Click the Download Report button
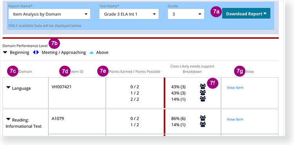The image size is (294, 145). 246,14
